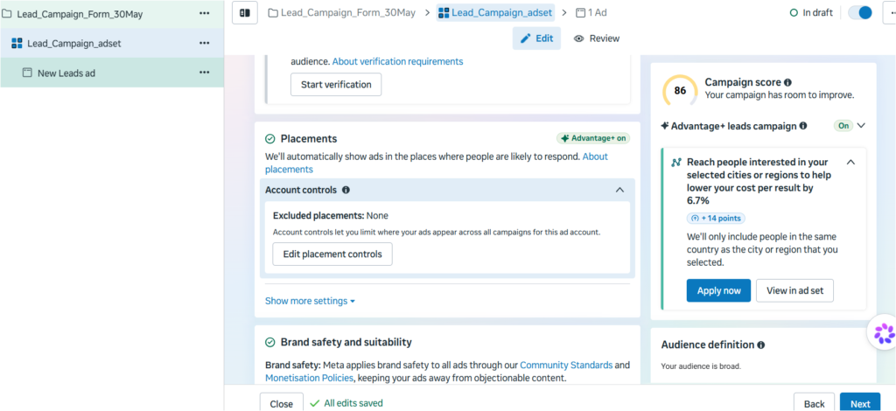
Task: Open About verification requirements link
Action: click(398, 61)
